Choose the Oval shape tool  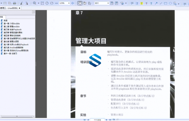click(170, 3)
